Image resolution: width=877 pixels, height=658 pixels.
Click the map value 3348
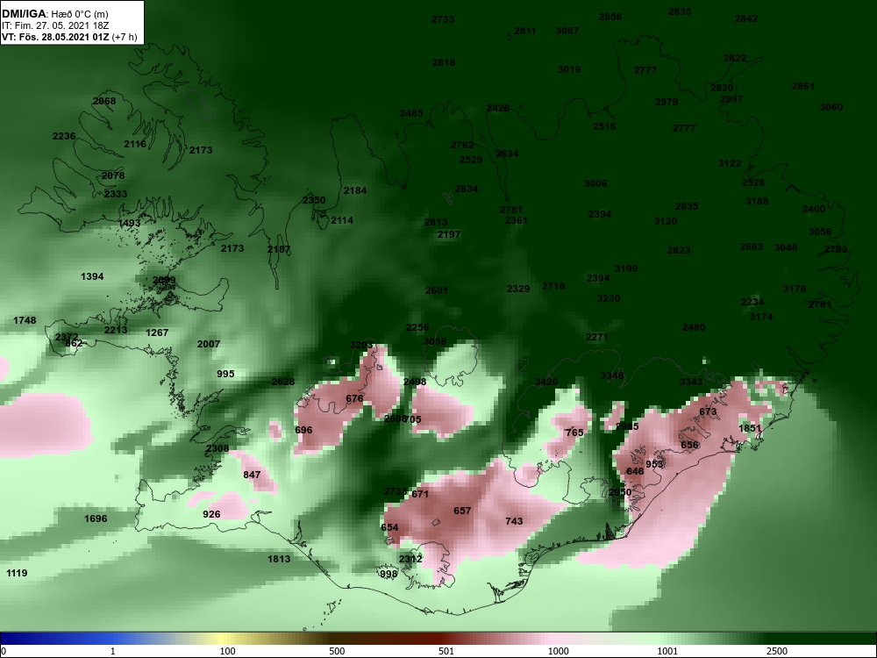coord(612,376)
